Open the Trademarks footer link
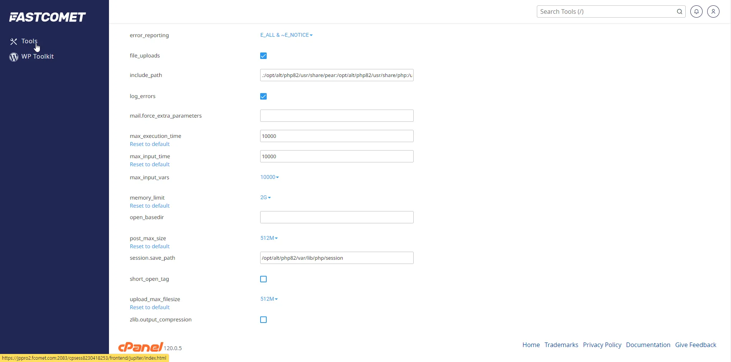 click(x=561, y=345)
